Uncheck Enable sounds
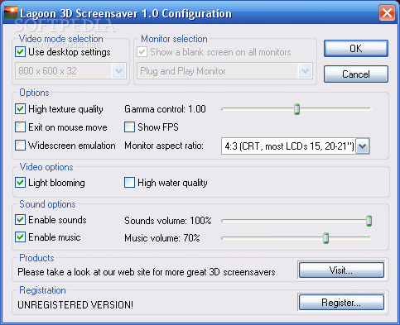This screenshot has width=400, height=325. pyautogui.click(x=20, y=220)
